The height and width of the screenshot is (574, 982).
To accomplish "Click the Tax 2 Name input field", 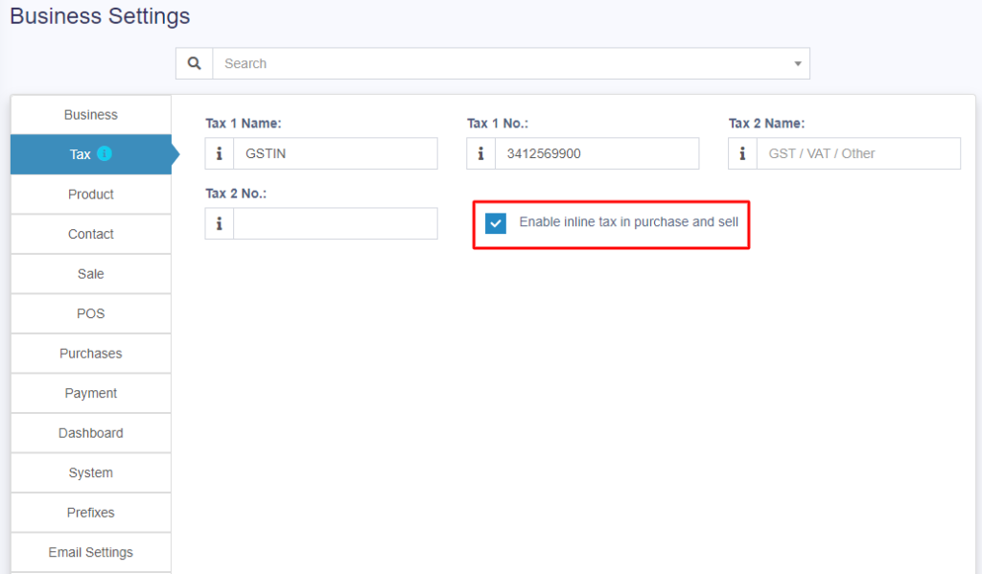I will pos(858,153).
